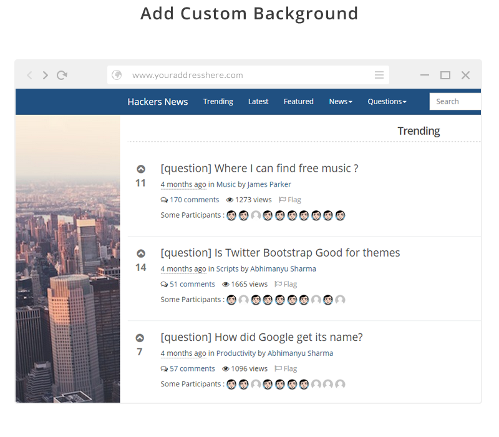Upvote the Twitter Bootstrap question

click(141, 253)
